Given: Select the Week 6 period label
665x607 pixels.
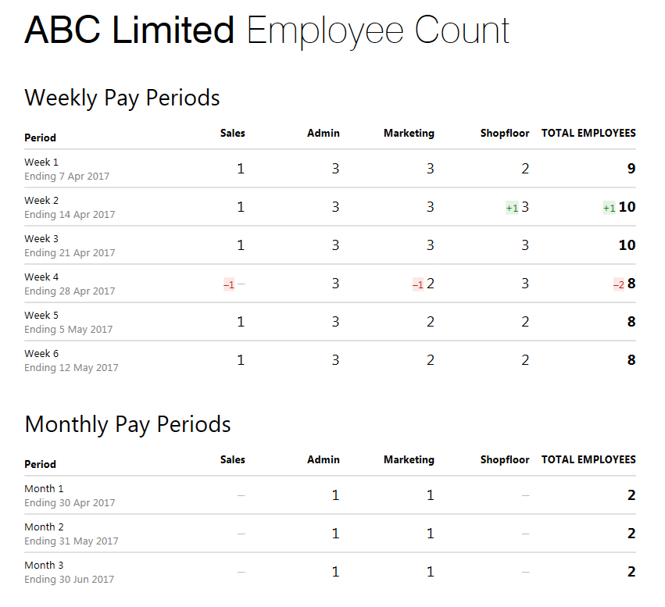Looking at the screenshot, I should 41,354.
